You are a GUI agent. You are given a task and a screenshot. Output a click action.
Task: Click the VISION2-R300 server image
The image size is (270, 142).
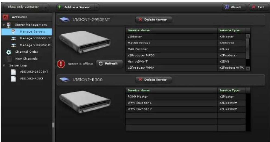click(x=85, y=102)
